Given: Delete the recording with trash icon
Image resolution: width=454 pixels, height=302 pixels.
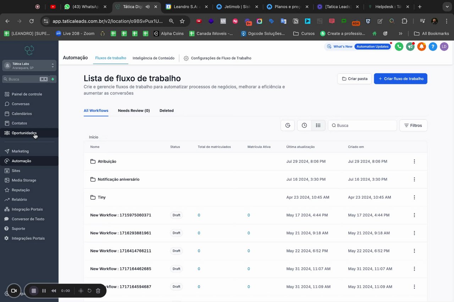Looking at the screenshot, I should coord(98,291).
